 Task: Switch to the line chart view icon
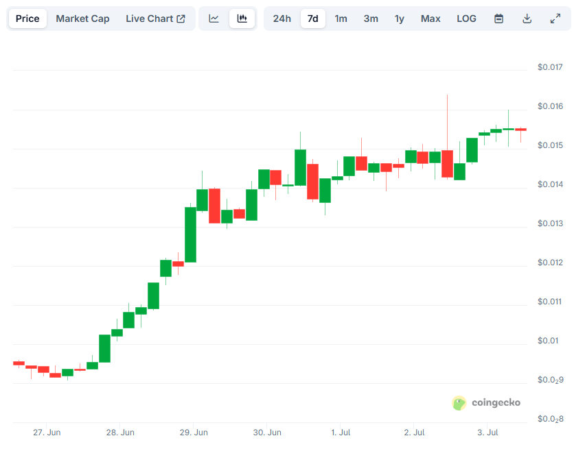[x=214, y=19]
